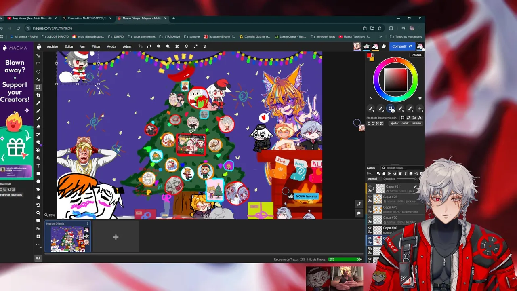The width and height of the screenshot is (517, 291).
Task: Open Nuevo Dibujo thumbnail options menu
Action: 88,224
